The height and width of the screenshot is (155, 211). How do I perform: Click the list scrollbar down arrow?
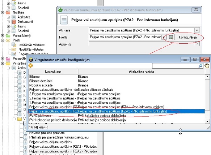207,121
